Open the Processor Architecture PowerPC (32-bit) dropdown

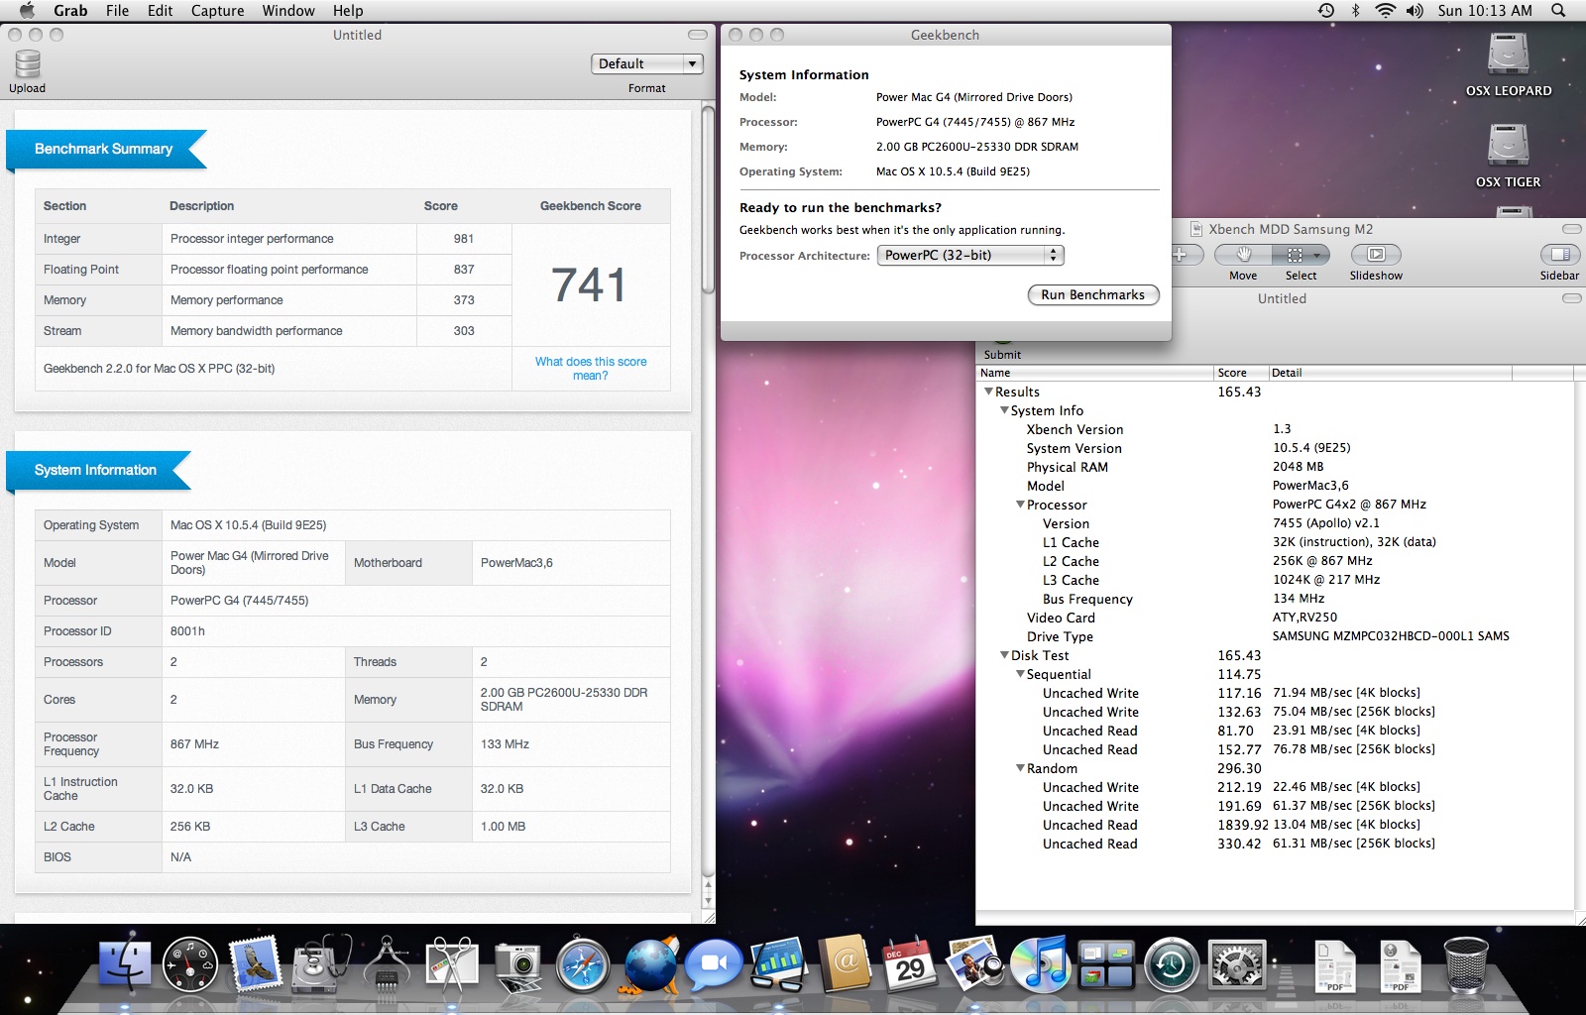click(x=970, y=256)
